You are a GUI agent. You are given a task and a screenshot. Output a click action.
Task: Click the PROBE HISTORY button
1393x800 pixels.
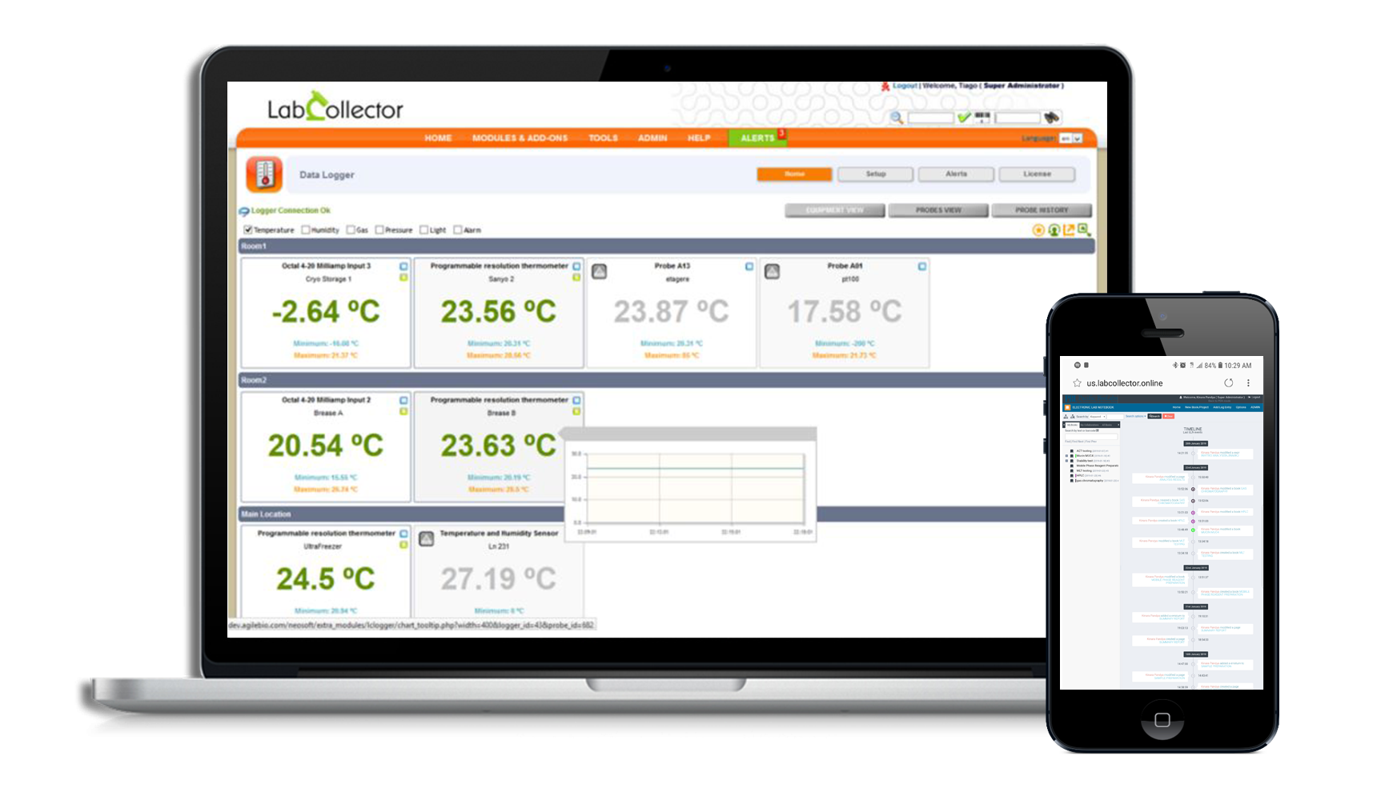tap(1042, 210)
